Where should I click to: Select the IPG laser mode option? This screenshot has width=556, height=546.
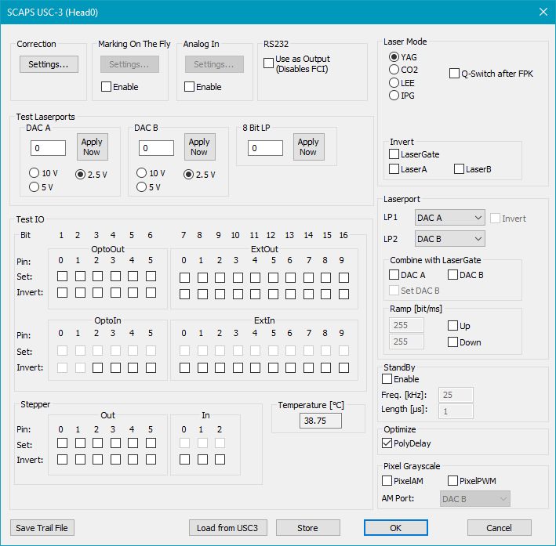point(394,95)
